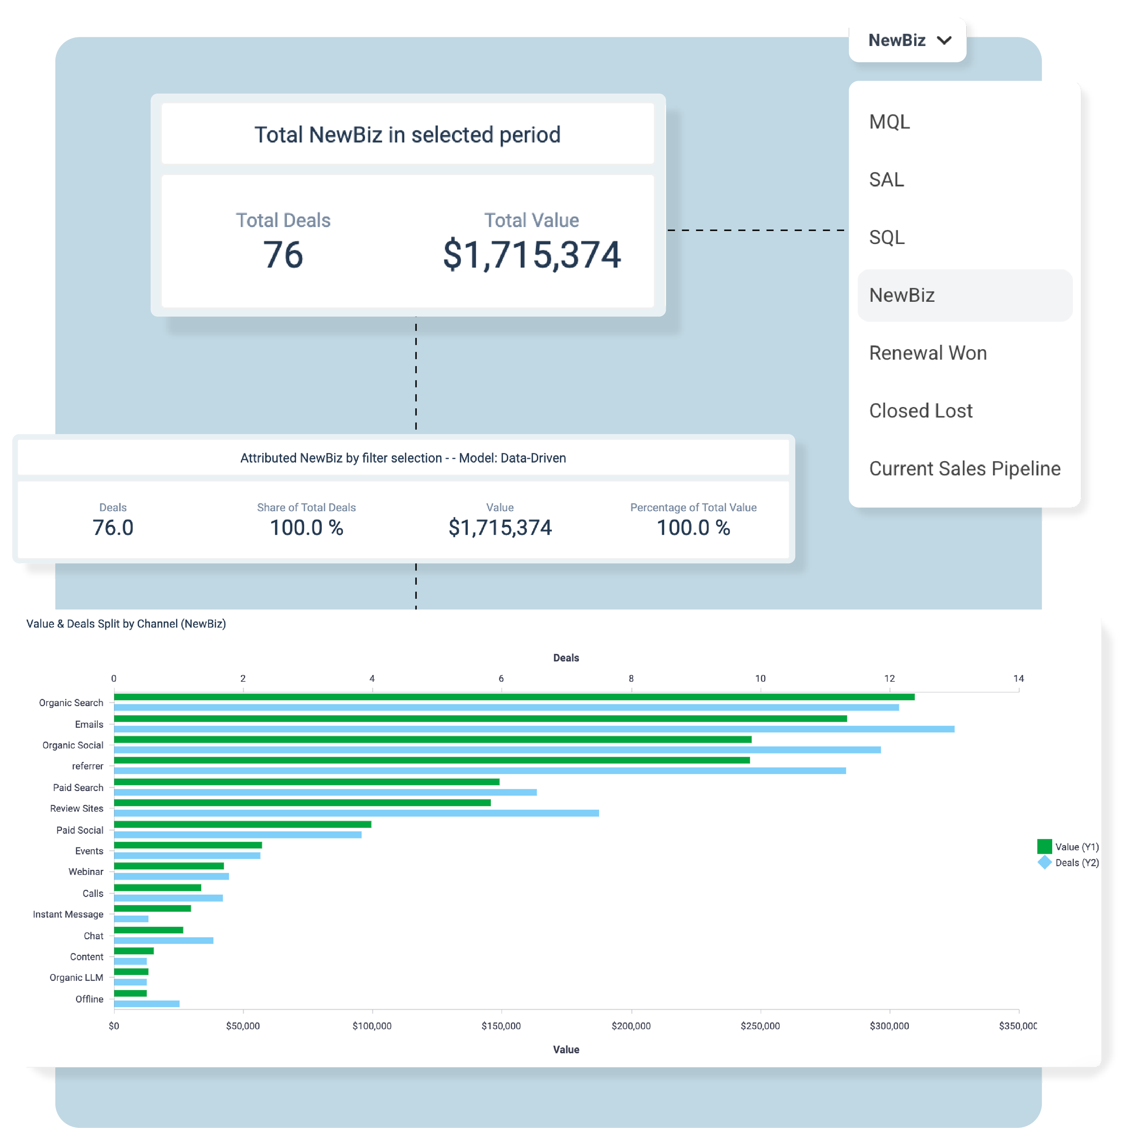This screenshot has width=1128, height=1128.
Task: Pick Current Sales Pipeline option
Action: click(965, 469)
